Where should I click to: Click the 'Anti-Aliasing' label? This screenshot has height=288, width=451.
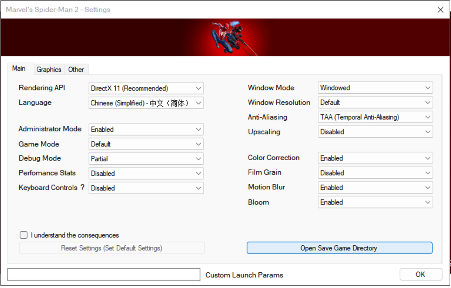pyautogui.click(x=267, y=117)
